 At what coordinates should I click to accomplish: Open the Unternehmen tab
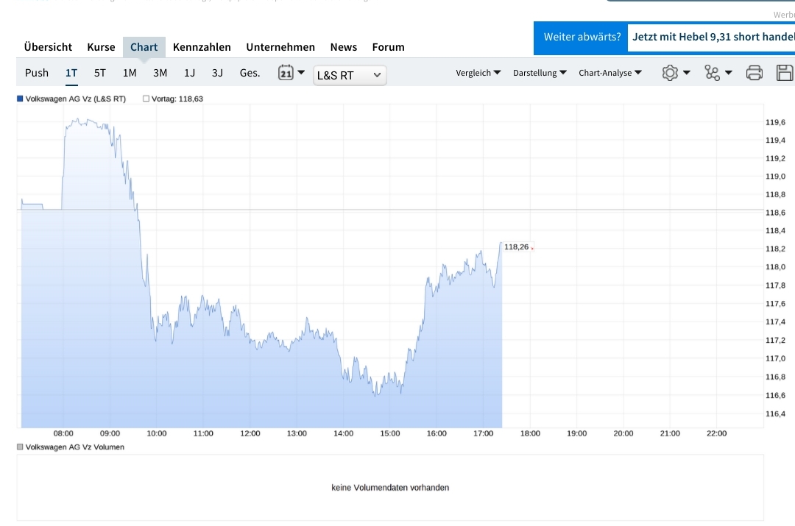[280, 47]
